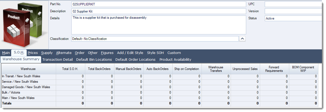The width and height of the screenshot is (326, 112).
Task: Click the Manual BackOrders column header
Action: (x=129, y=69)
